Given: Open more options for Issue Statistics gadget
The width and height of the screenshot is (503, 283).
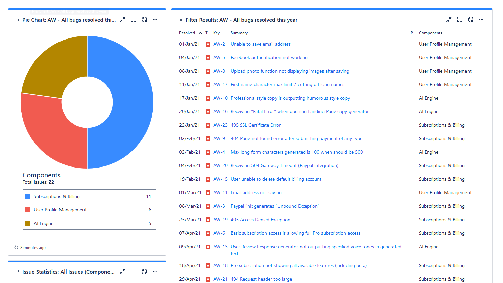Looking at the screenshot, I should click(x=155, y=272).
